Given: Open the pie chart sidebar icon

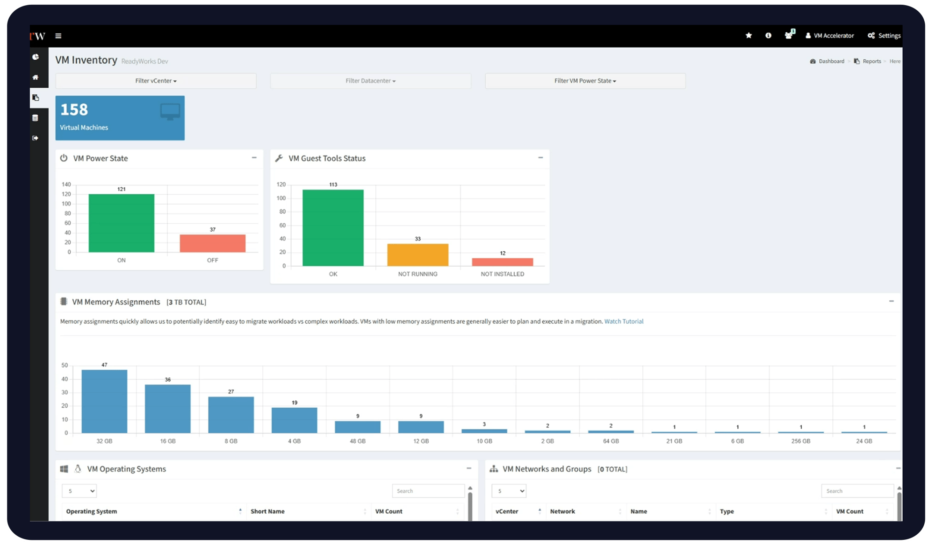Looking at the screenshot, I should click(x=36, y=57).
